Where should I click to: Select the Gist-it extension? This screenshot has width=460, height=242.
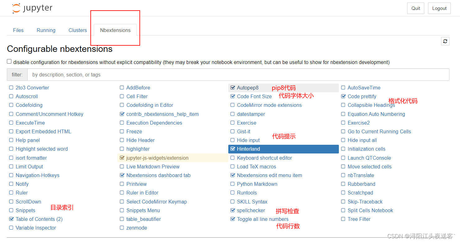click(244, 131)
